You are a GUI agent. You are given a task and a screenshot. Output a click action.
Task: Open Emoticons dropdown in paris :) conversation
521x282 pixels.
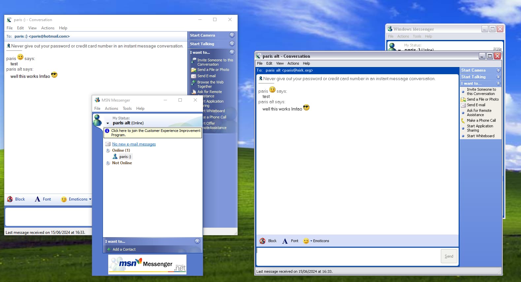click(x=76, y=199)
